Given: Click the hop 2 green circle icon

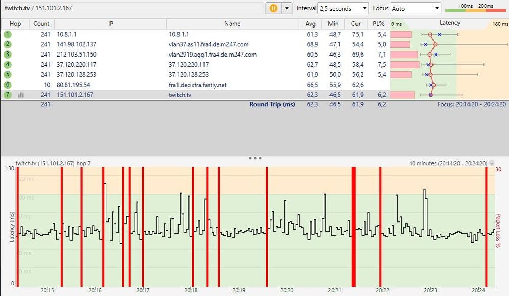Looking at the screenshot, I should pos(7,44).
